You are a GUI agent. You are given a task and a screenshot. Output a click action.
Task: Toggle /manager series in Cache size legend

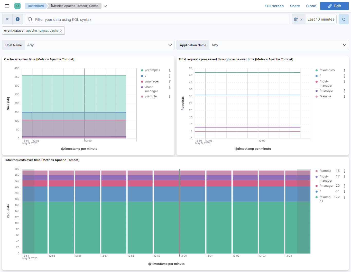point(152,81)
